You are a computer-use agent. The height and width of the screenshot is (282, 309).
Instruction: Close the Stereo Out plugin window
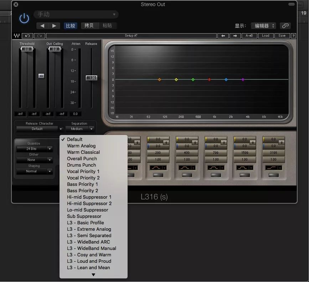click(x=16, y=4)
